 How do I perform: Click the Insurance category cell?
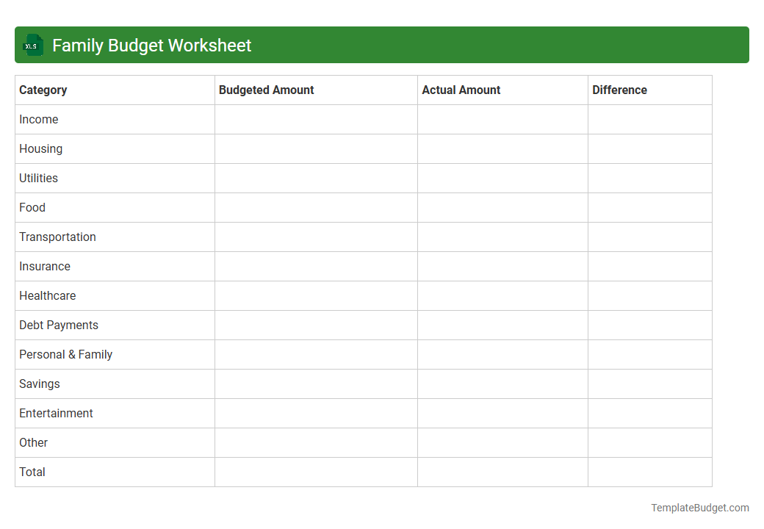click(x=45, y=266)
